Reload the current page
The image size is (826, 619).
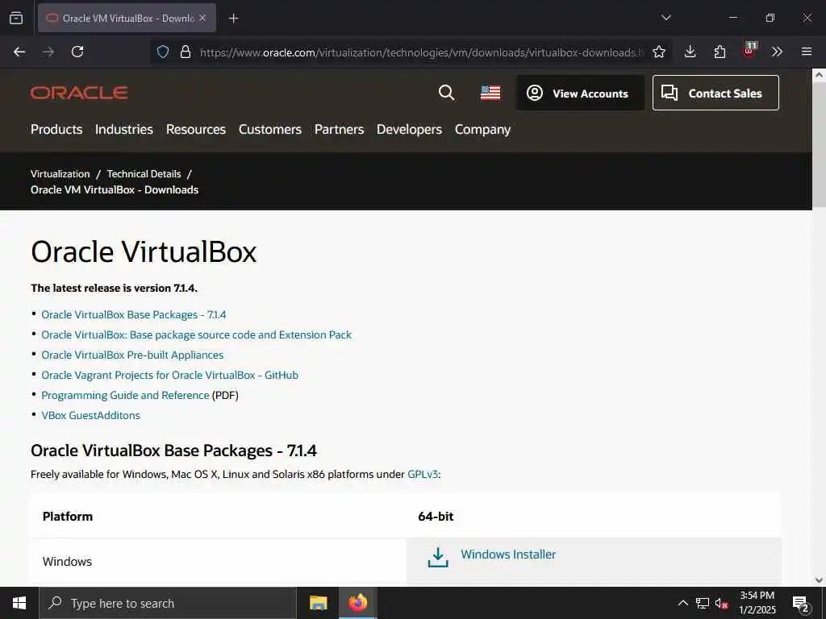(x=77, y=52)
